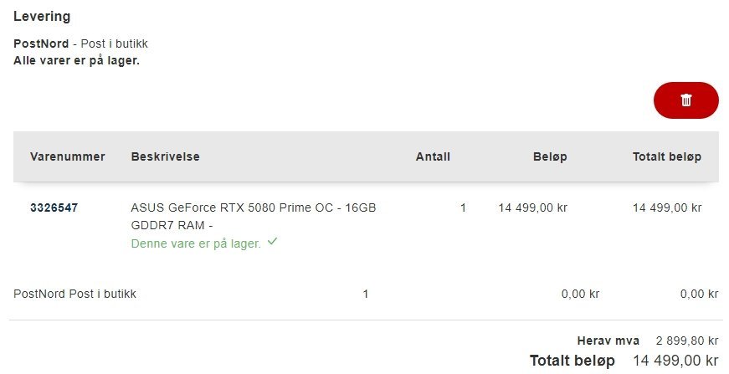Open product number 3326547 link
Image resolution: width=729 pixels, height=374 pixels.
pyautogui.click(x=54, y=207)
